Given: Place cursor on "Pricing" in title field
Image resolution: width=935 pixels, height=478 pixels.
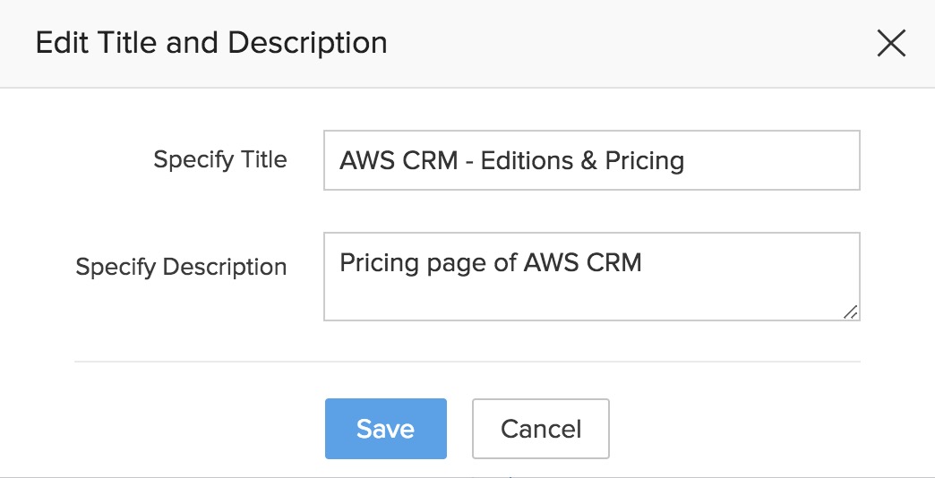Looking at the screenshot, I should [x=645, y=161].
